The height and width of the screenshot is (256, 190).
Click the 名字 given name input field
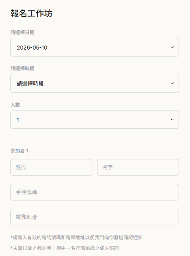(138, 168)
